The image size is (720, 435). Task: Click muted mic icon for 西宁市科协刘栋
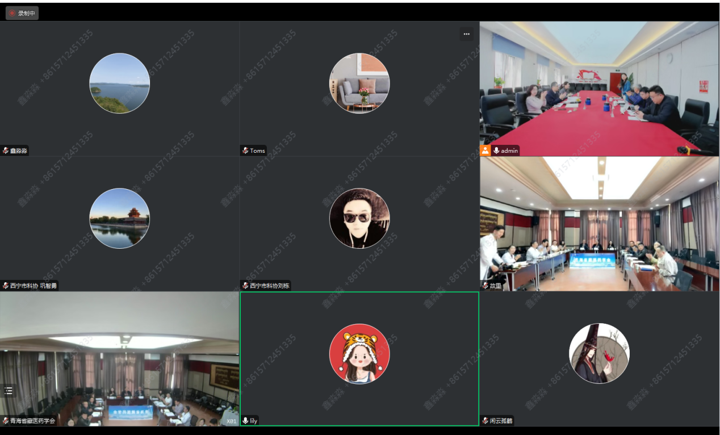coord(245,286)
